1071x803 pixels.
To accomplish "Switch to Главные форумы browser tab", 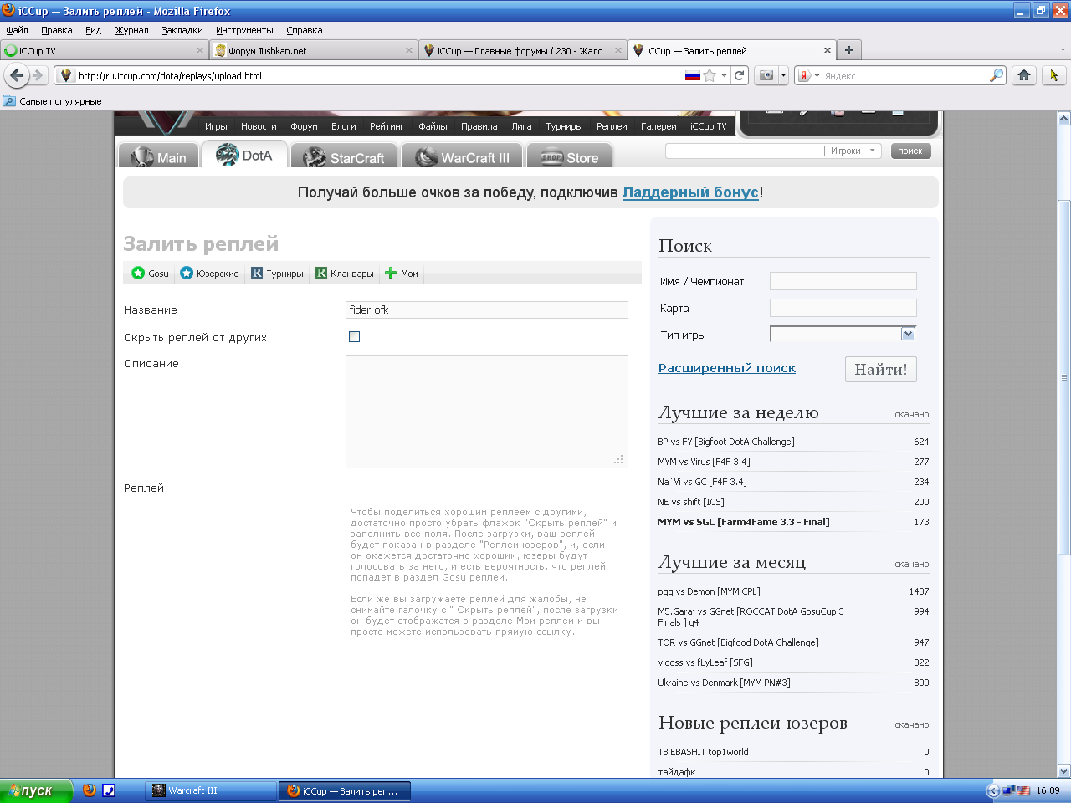I will point(523,50).
